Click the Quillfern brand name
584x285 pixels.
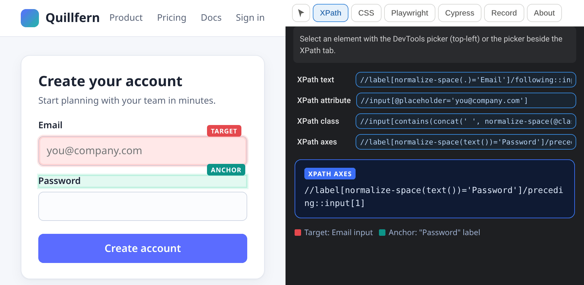click(73, 18)
